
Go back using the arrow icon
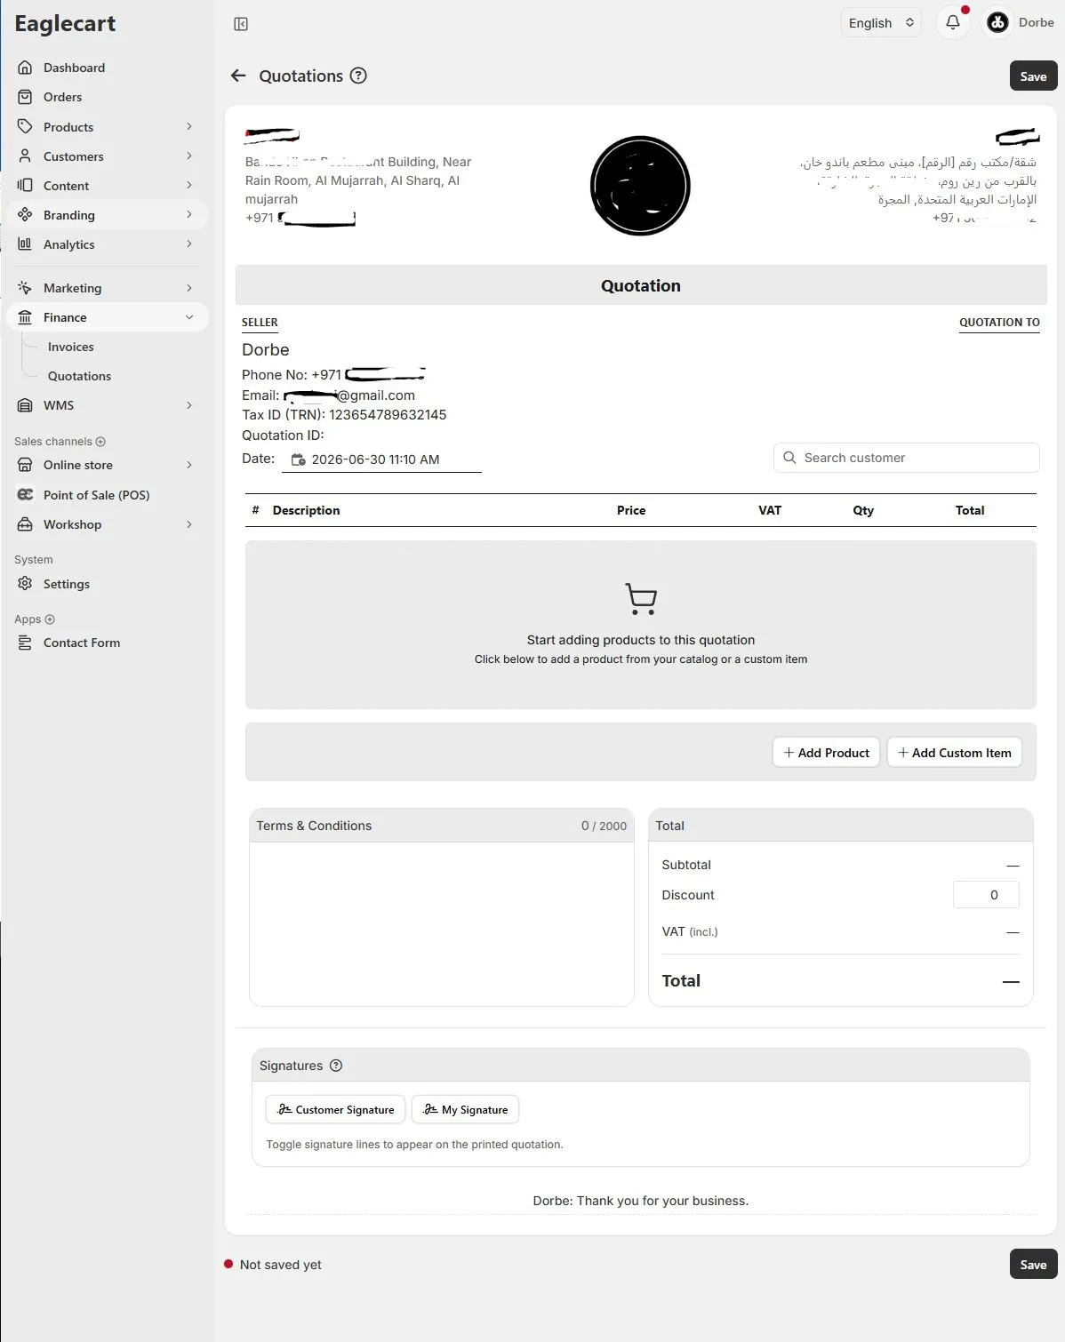(x=238, y=76)
